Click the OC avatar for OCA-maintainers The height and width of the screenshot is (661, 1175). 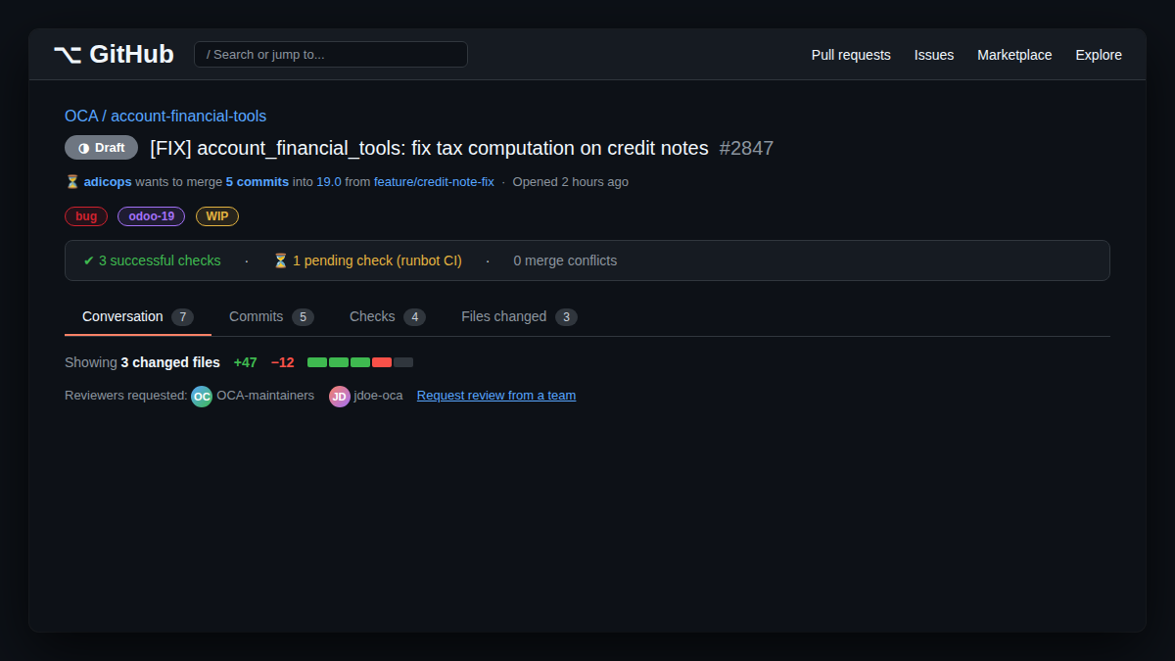coord(202,396)
